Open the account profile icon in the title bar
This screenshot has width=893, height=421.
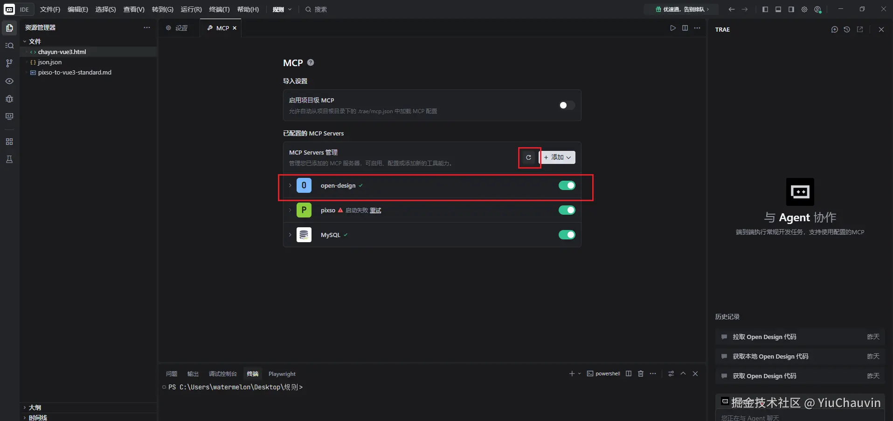[817, 9]
